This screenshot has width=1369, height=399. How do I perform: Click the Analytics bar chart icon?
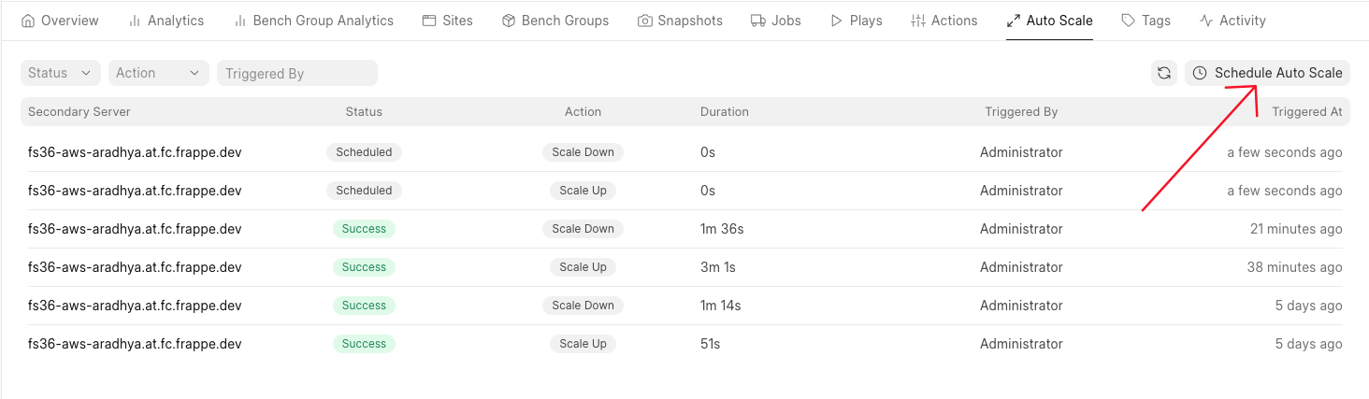135,21
